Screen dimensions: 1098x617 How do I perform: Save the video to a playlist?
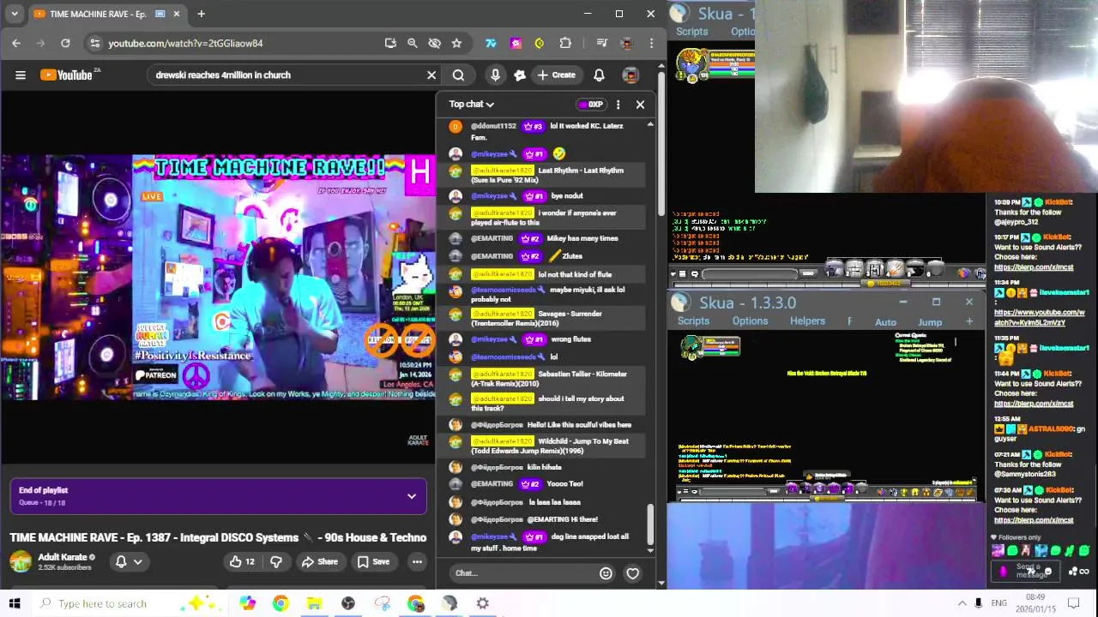pos(374,561)
